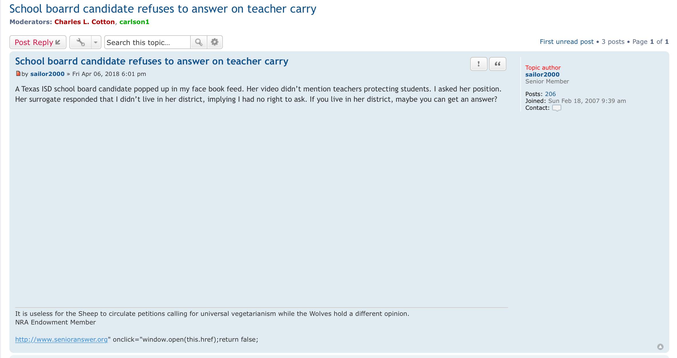The height and width of the screenshot is (358, 677).
Task: Report this post with exclamation icon
Action: click(x=479, y=64)
